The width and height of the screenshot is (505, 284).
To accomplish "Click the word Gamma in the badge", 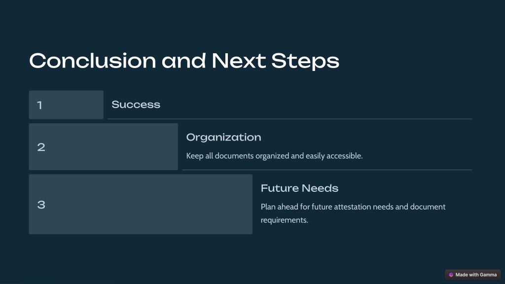I will [488, 275].
